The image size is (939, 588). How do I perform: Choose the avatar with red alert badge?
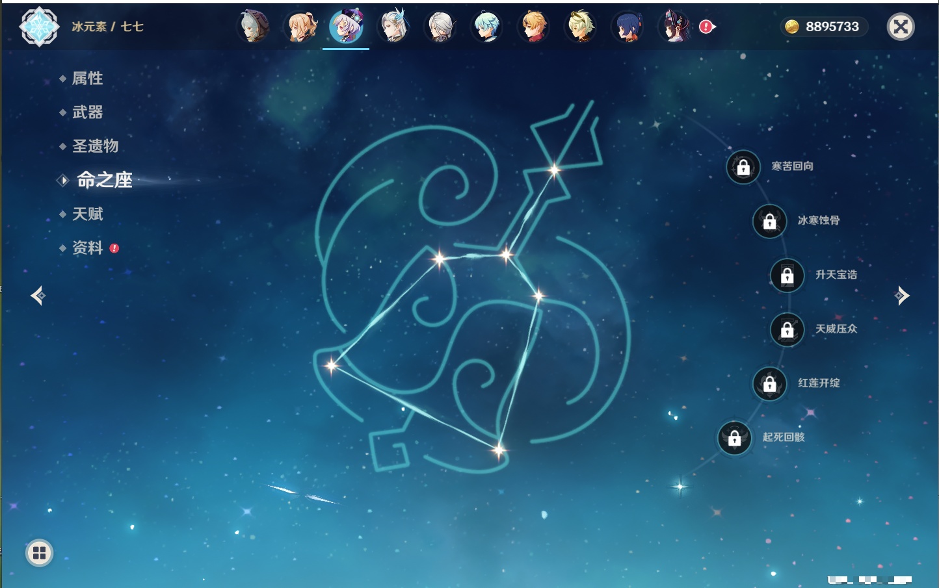pyautogui.click(x=676, y=27)
